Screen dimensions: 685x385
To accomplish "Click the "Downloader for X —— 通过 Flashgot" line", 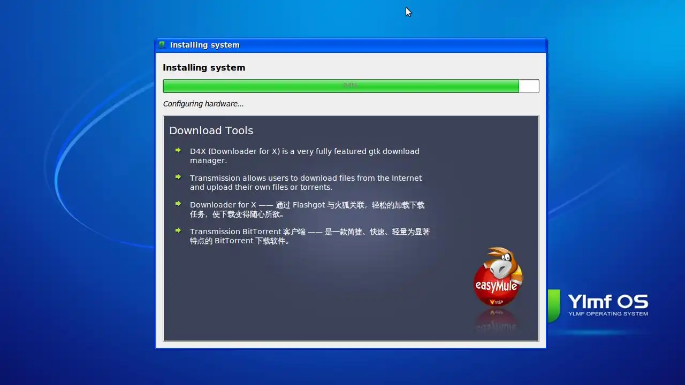I will (307, 209).
